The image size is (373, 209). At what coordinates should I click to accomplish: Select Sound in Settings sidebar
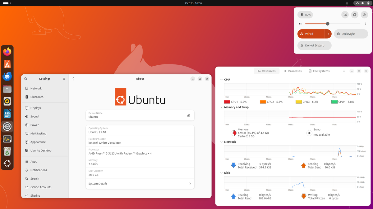pyautogui.click(x=45, y=116)
